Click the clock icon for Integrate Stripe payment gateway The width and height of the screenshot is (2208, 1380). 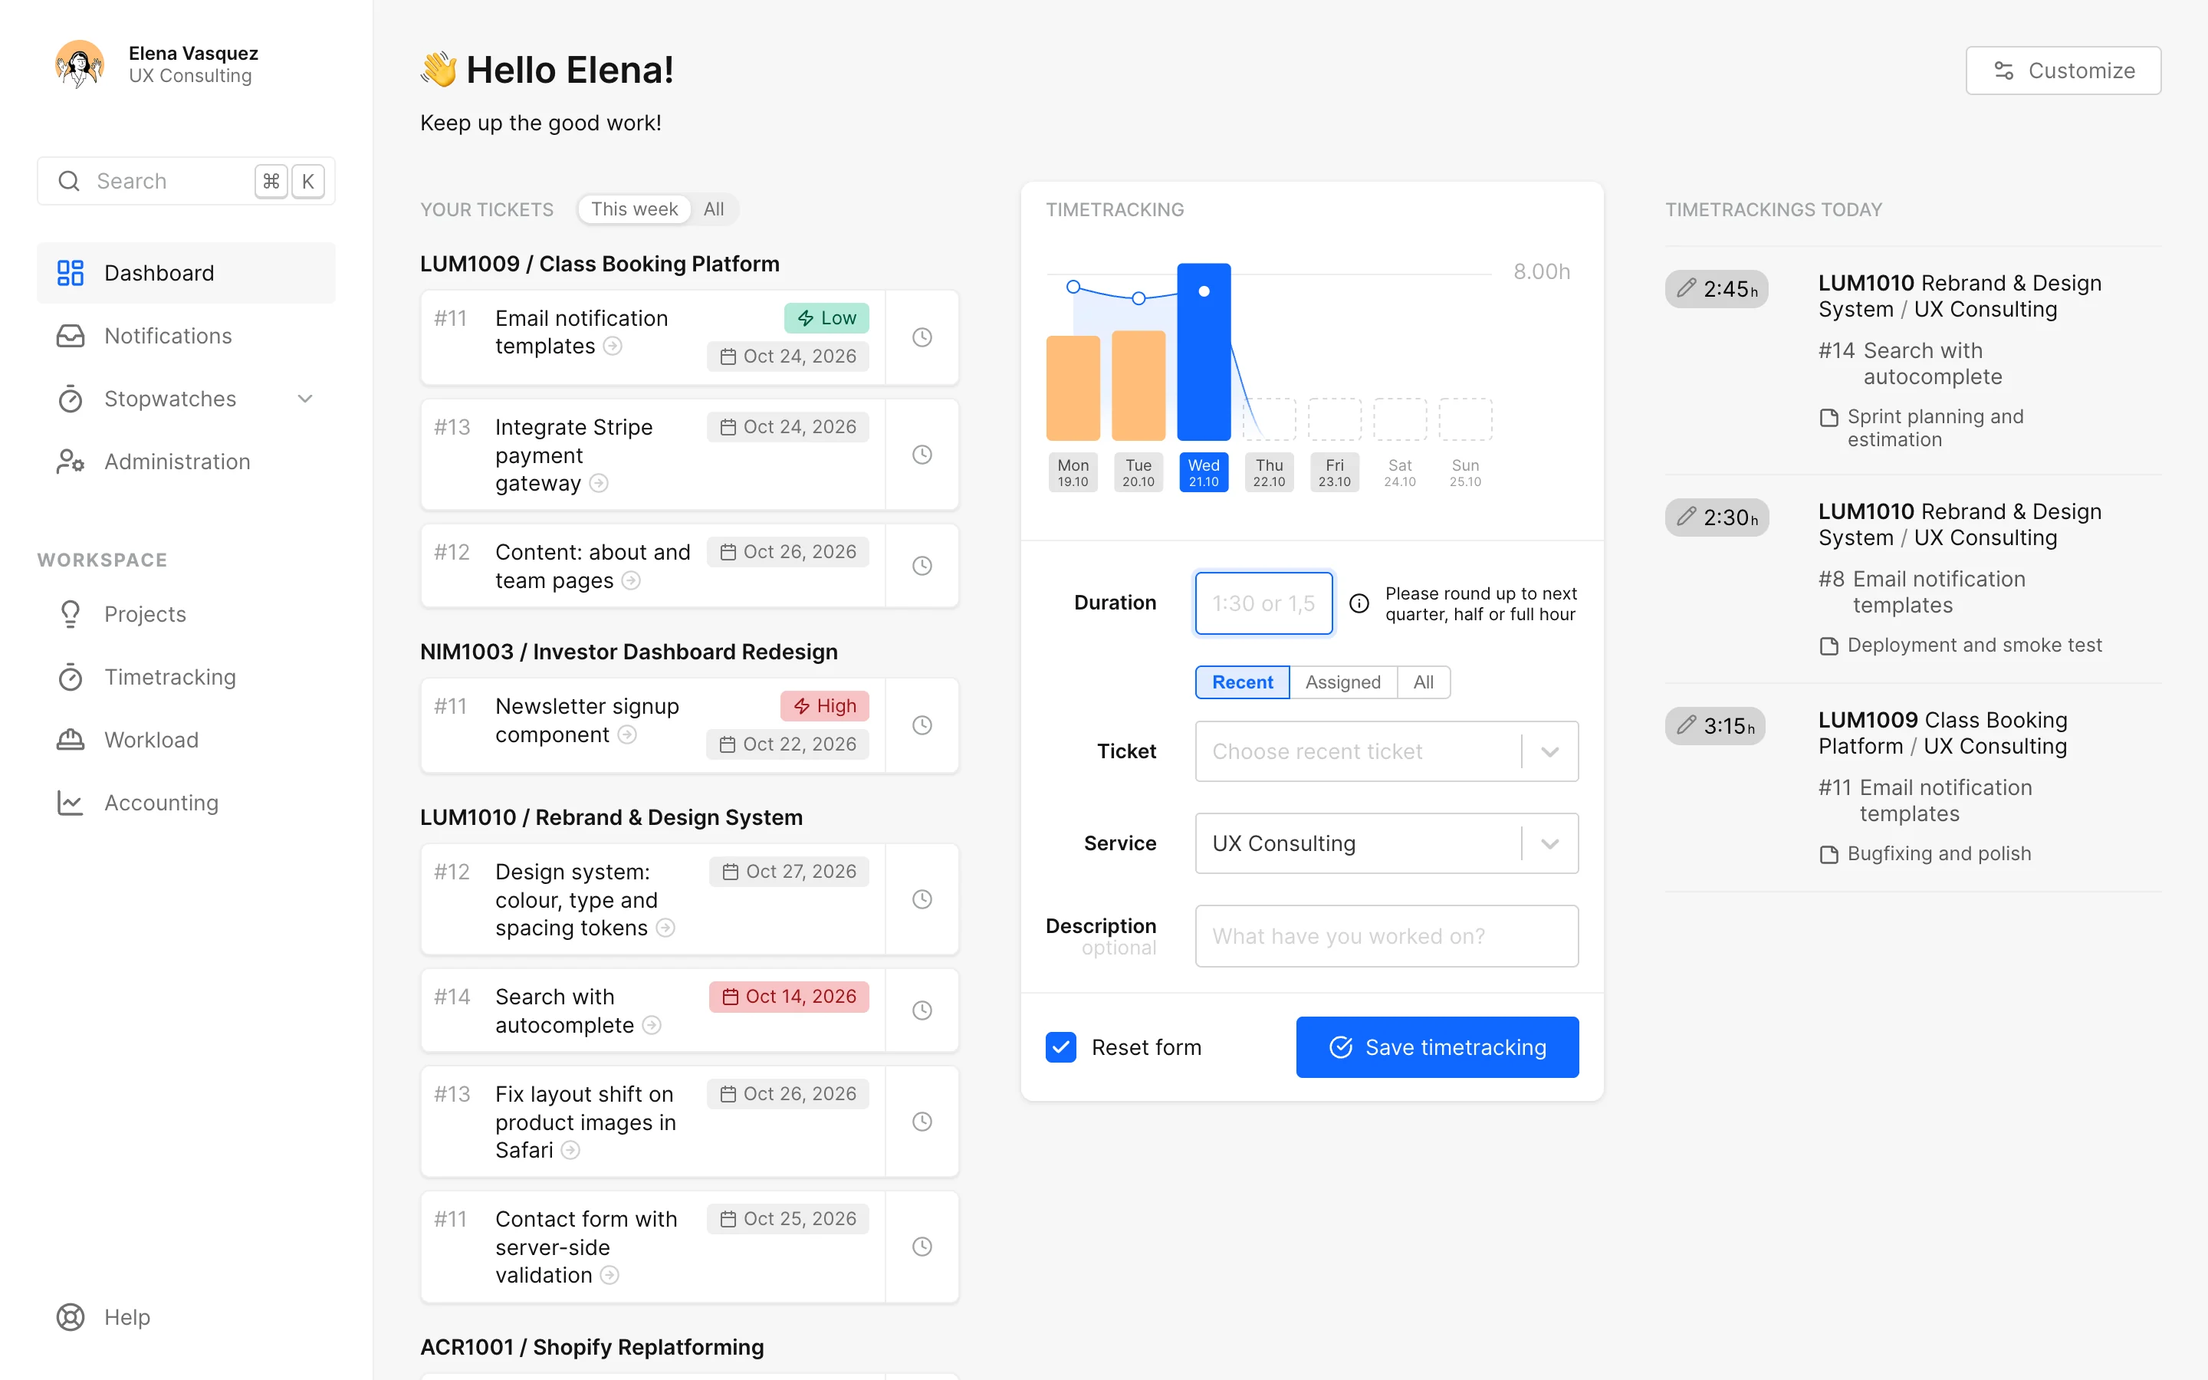tap(922, 455)
